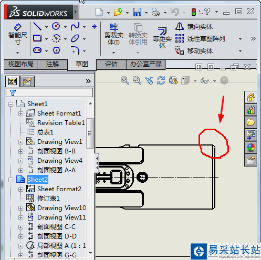Image resolution: width=261 pixels, height=260 pixels.
Task: Click the Print icon
Action: coord(155,12)
